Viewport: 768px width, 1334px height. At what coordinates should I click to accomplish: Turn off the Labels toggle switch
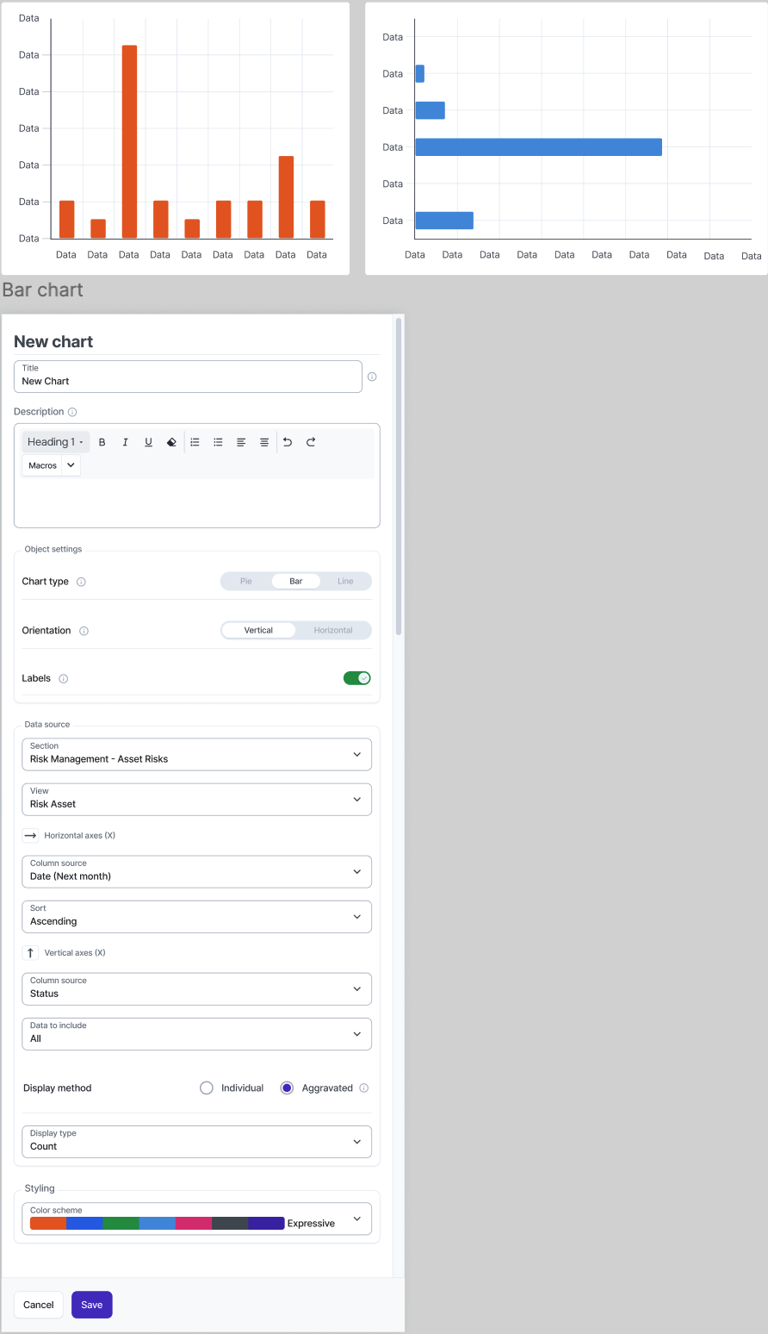(356, 678)
